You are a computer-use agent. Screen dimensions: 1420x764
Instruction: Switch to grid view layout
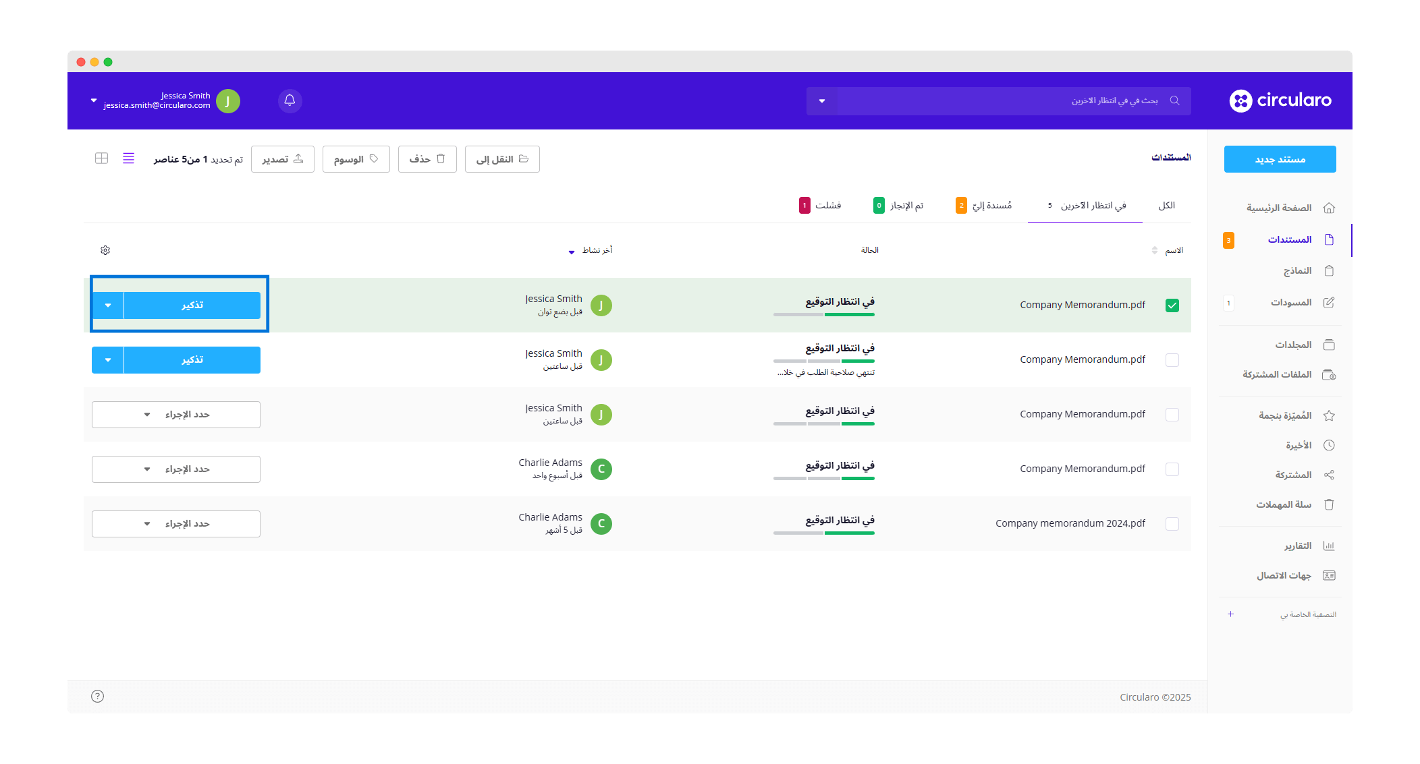101,158
